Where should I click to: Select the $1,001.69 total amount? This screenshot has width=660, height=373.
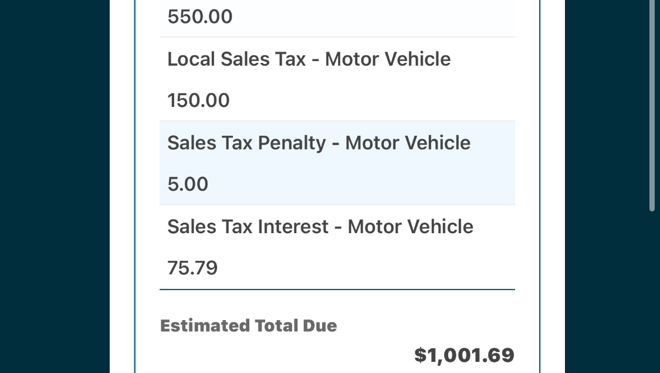tap(464, 355)
